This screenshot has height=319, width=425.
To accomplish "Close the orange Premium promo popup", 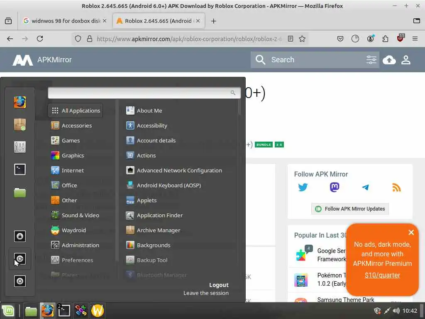I will click(x=411, y=232).
